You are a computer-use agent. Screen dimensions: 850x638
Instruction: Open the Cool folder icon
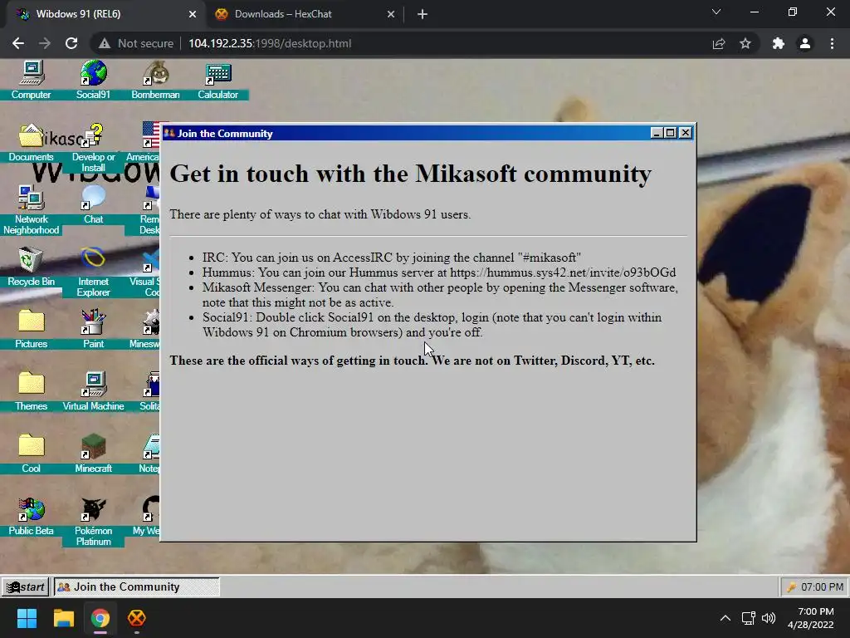tap(31, 454)
